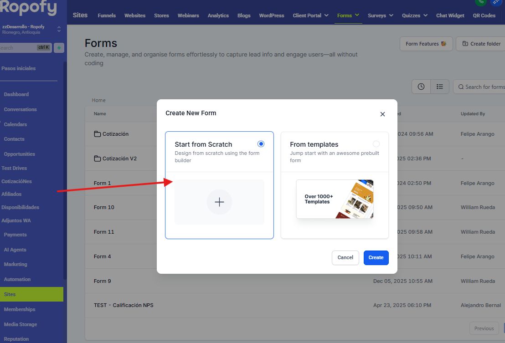Expand the Surveys dropdown menu
The width and height of the screenshot is (505, 343).
[380, 15]
